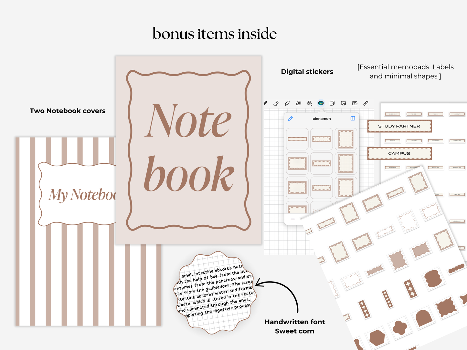467x350 pixels.
Task: Click the handwritten font sample circle
Action: click(x=216, y=293)
